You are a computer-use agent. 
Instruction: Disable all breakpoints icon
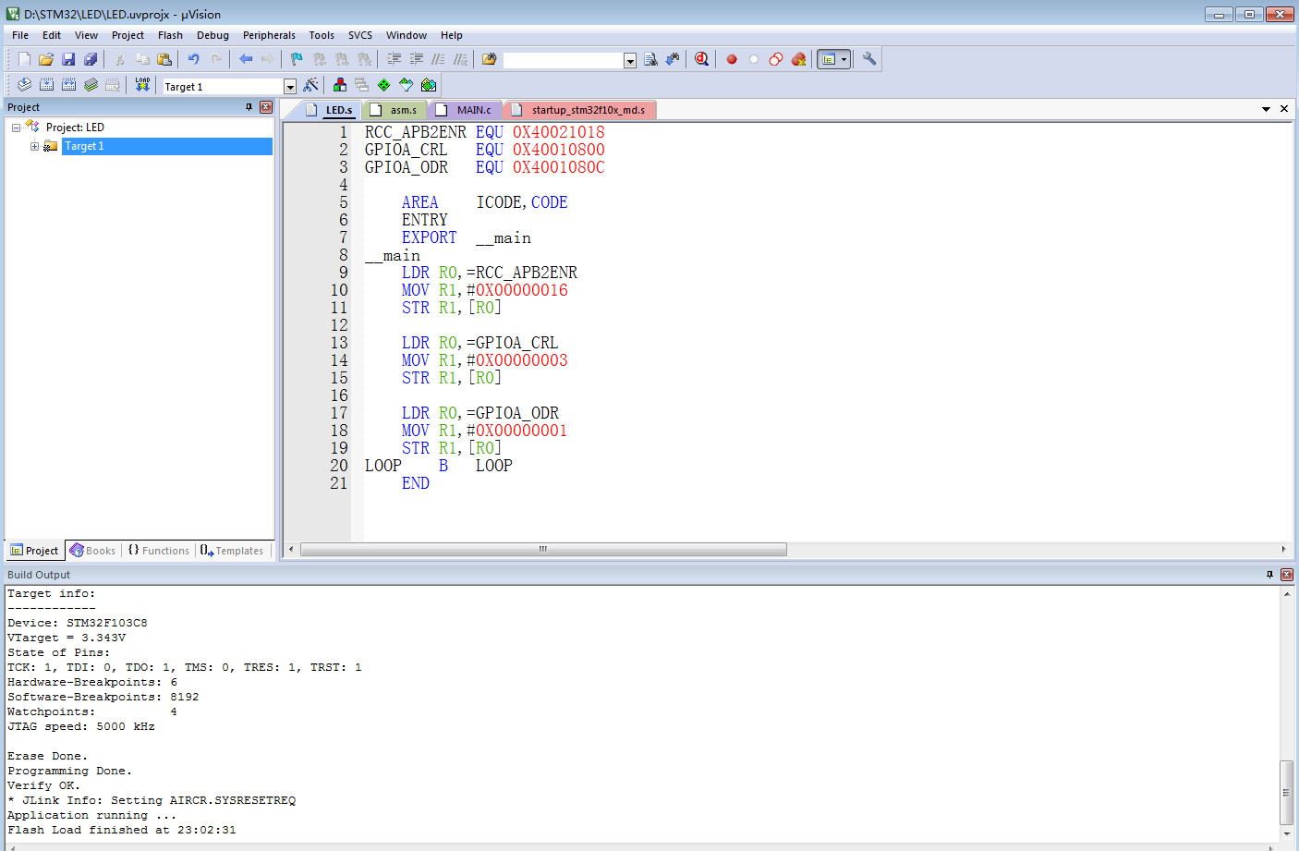click(x=776, y=59)
